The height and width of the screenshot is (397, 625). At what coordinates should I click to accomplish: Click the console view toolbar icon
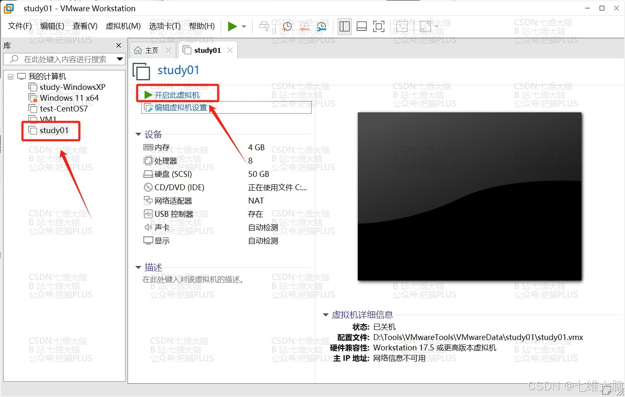[x=402, y=27]
